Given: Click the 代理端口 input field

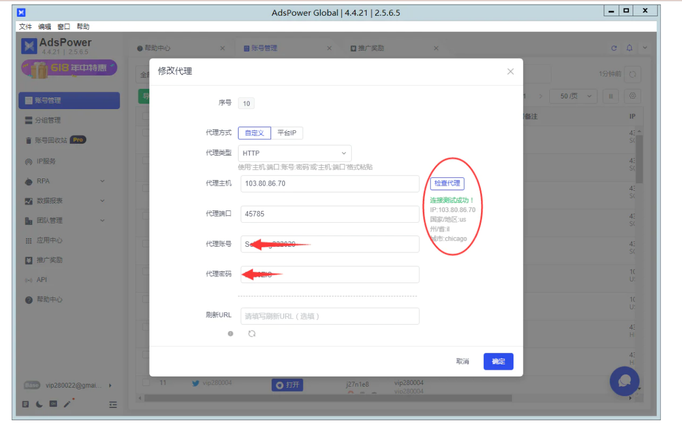Looking at the screenshot, I should pos(330,214).
